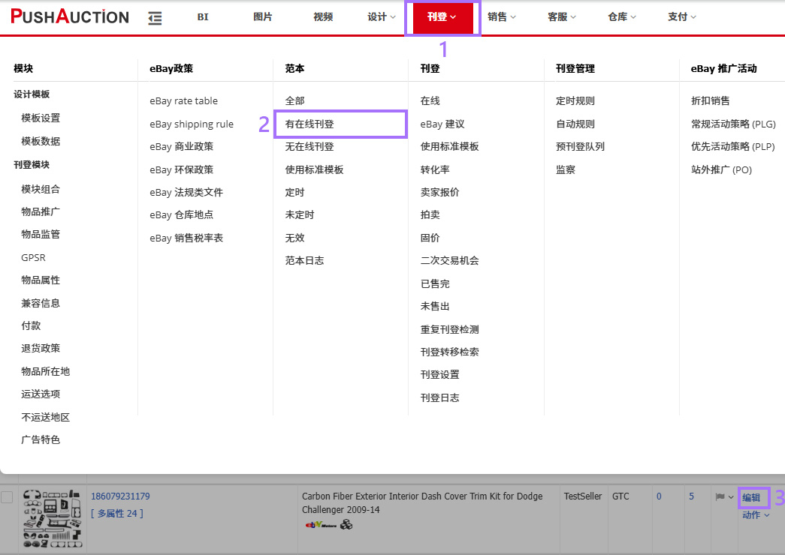This screenshot has height=555, width=785.
Task: Tick the checkbox for listing 186079231179
Action: 8,497
